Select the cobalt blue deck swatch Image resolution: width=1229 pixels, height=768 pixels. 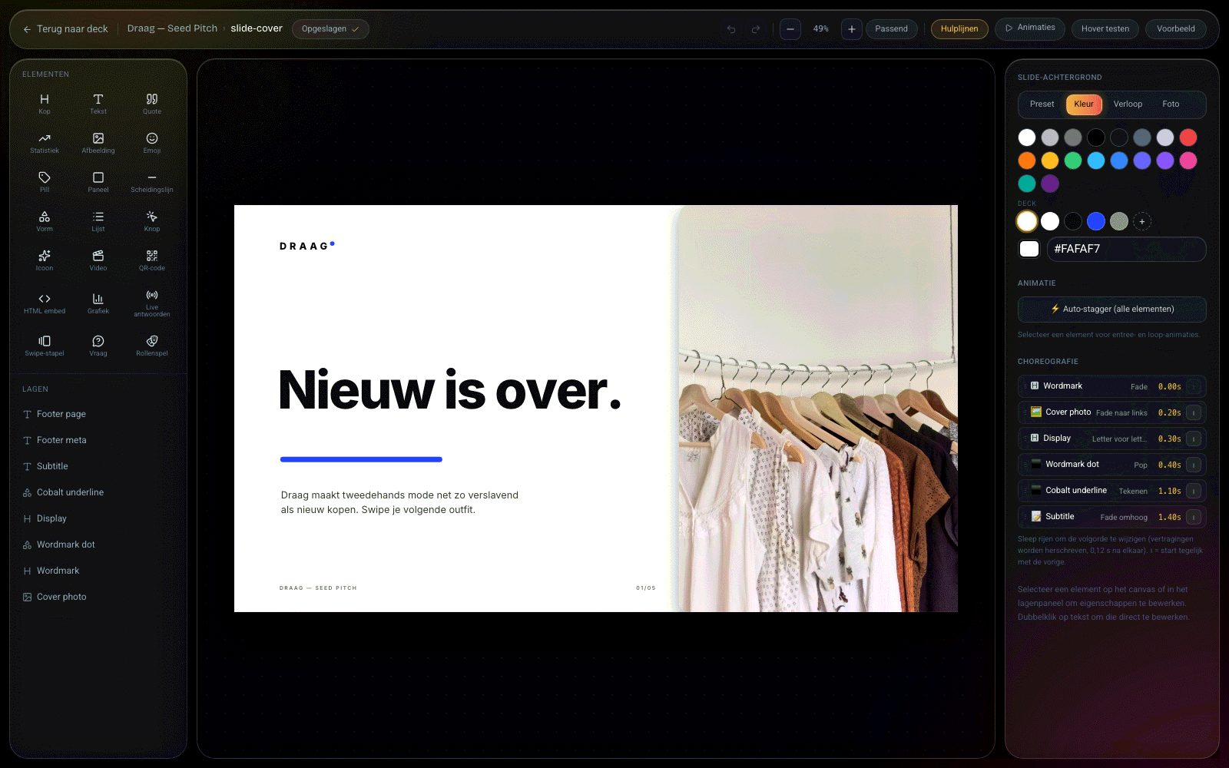tap(1096, 221)
